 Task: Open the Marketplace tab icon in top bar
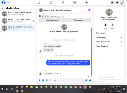75,3
